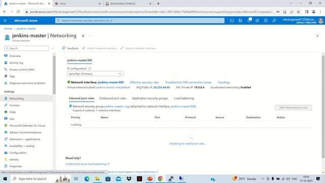This screenshot has height=183, width=325.
Task: Open the notifications bell icon
Action: point(249,20)
